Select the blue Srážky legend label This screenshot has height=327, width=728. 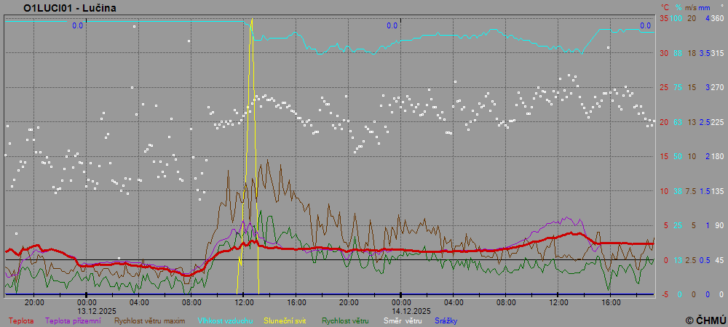(446, 320)
